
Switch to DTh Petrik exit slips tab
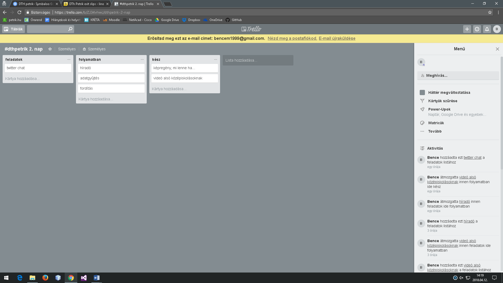click(x=86, y=4)
